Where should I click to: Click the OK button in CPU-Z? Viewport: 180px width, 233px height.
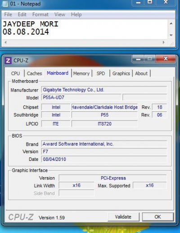[x=158, y=217]
